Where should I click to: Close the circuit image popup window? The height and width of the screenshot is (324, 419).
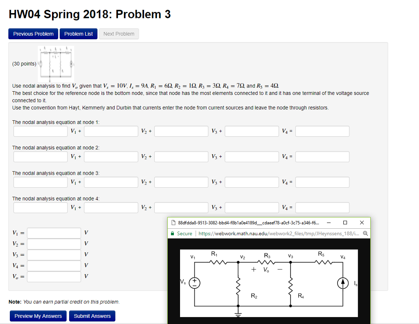point(361,223)
